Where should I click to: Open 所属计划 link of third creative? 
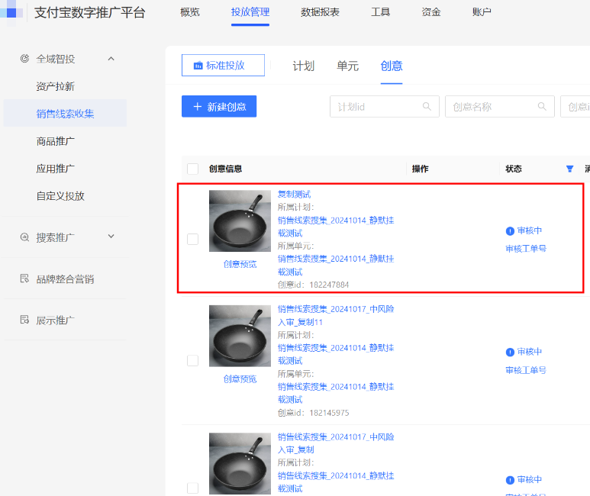(336, 482)
